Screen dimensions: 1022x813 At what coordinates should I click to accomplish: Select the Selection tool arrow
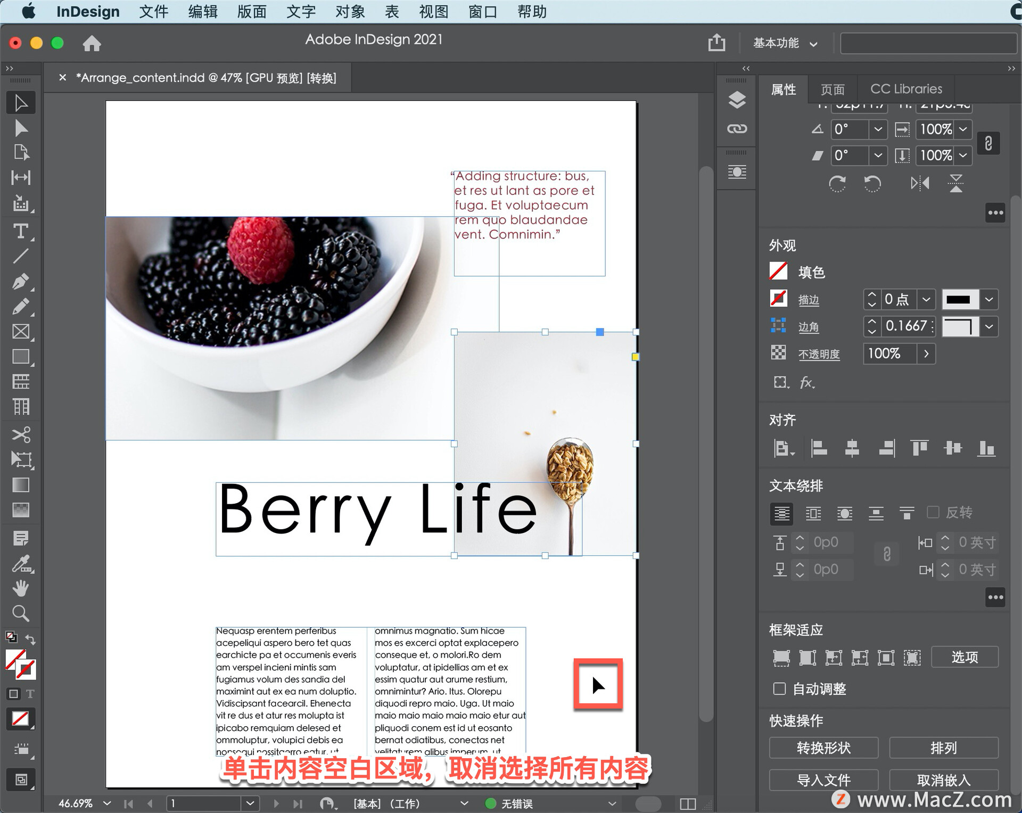tap(21, 103)
